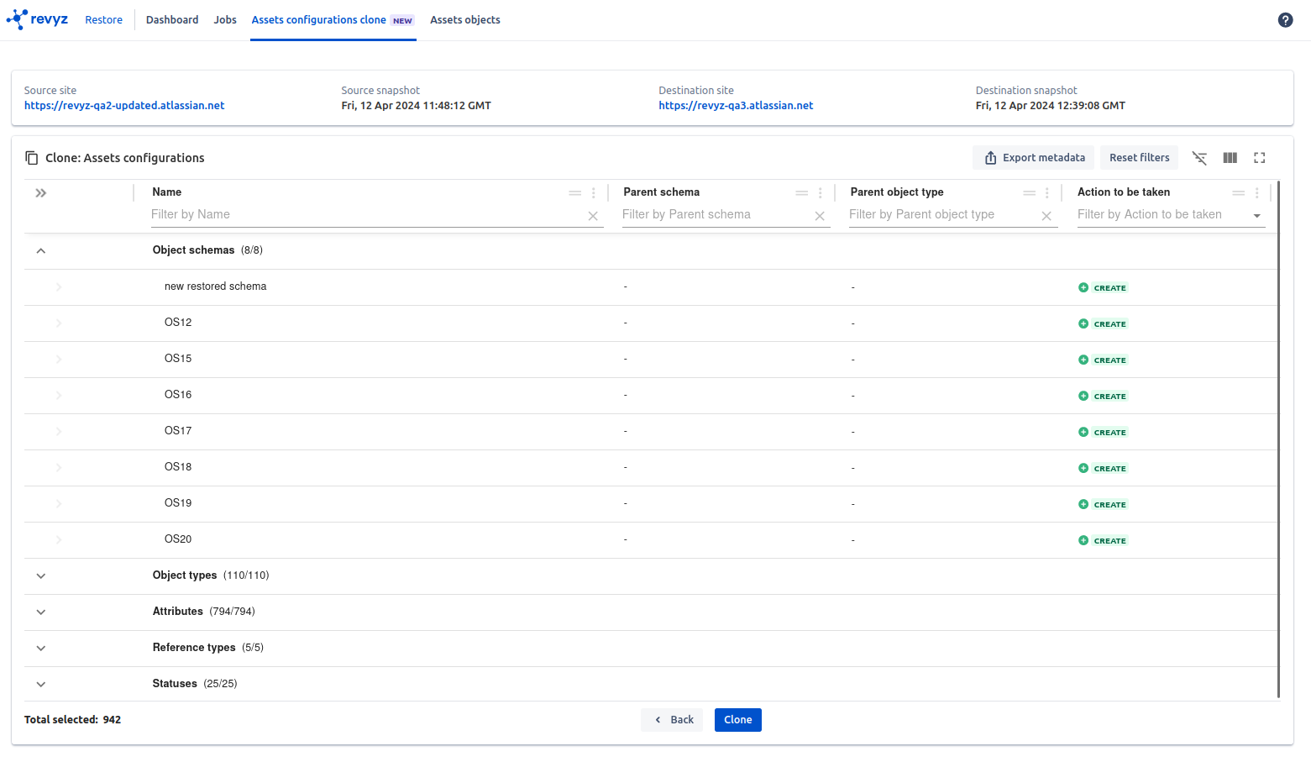The height and width of the screenshot is (762, 1311).
Task: Click the blue Clone button
Action: pos(738,720)
